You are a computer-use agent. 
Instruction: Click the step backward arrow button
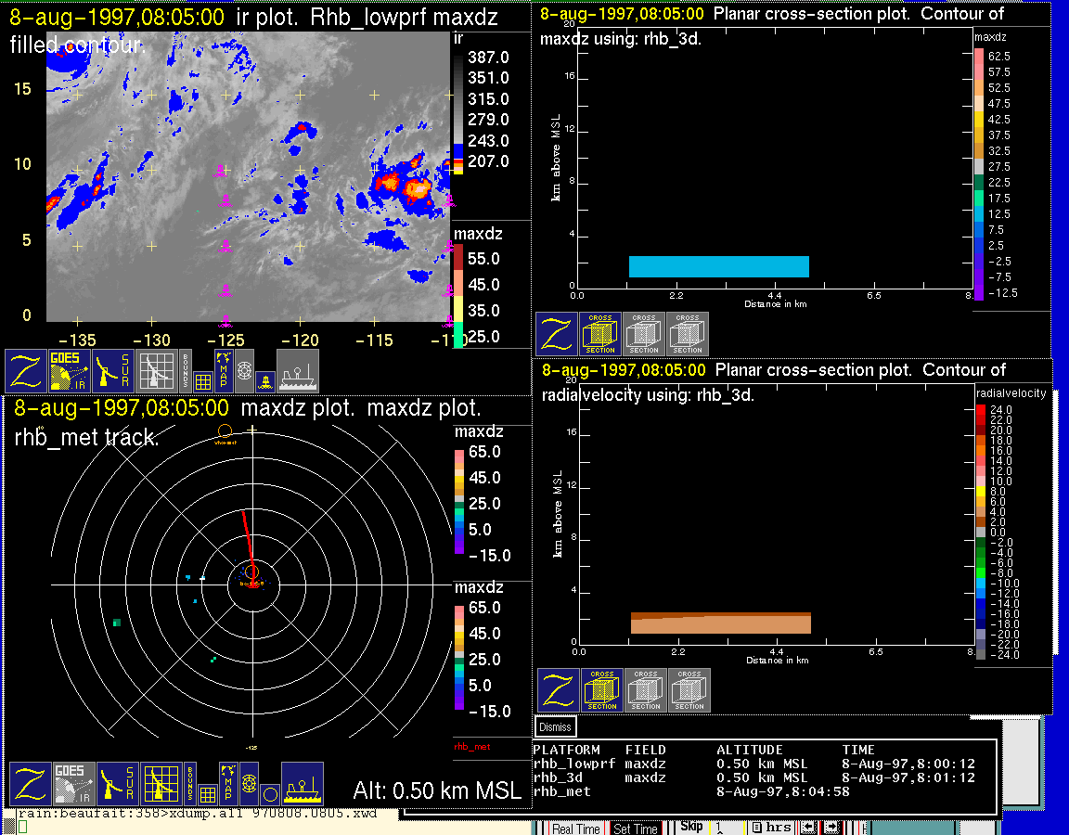[807, 827]
